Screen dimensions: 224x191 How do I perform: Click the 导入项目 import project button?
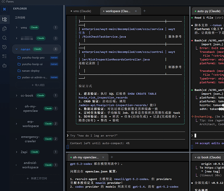coord(38,85)
